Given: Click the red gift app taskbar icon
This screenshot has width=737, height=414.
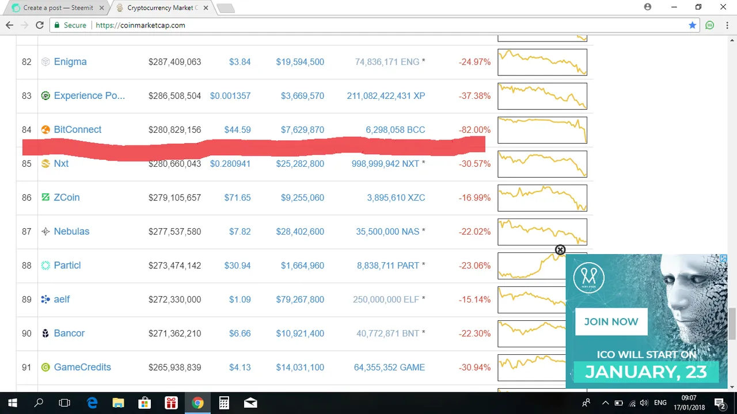Looking at the screenshot, I should pyautogui.click(x=171, y=403).
